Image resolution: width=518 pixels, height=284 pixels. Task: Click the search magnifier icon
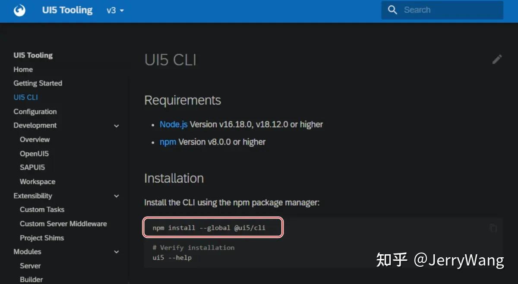392,9
